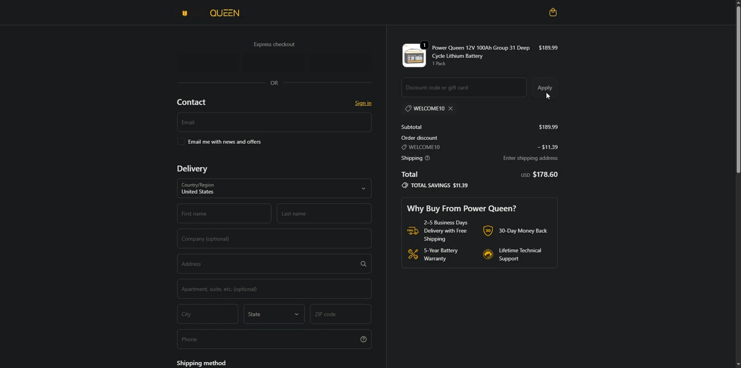Click the total savings tag icon
The width and height of the screenshot is (741, 368).
tap(405, 186)
